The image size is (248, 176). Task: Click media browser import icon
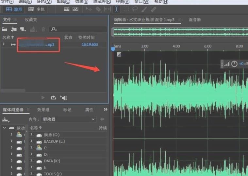(5, 119)
